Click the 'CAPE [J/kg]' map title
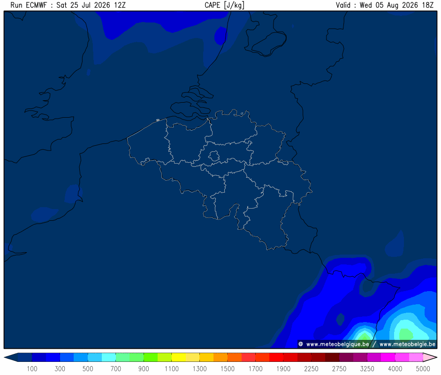 point(224,5)
